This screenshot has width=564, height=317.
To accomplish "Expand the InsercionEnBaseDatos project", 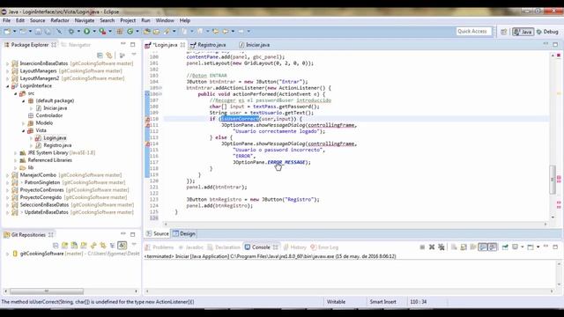I will 8,63.
